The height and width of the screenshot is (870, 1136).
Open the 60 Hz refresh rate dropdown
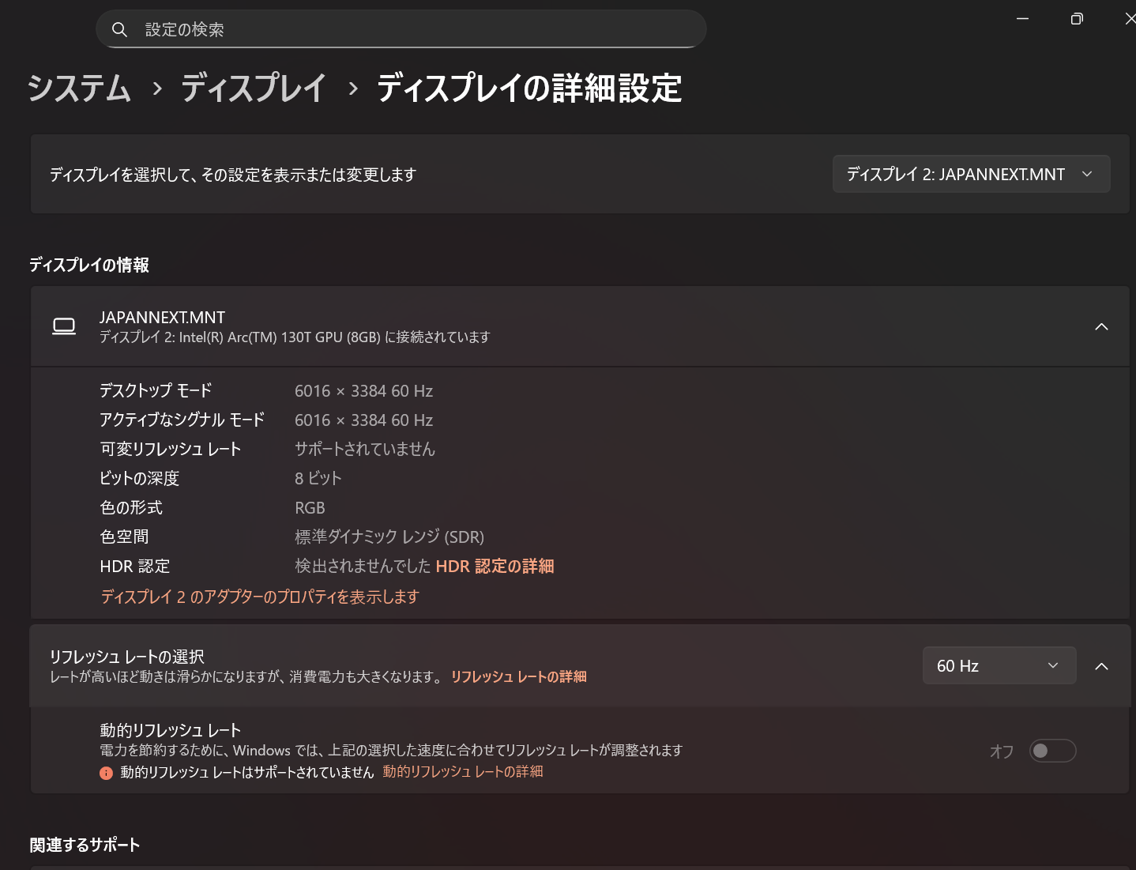[x=999, y=665]
